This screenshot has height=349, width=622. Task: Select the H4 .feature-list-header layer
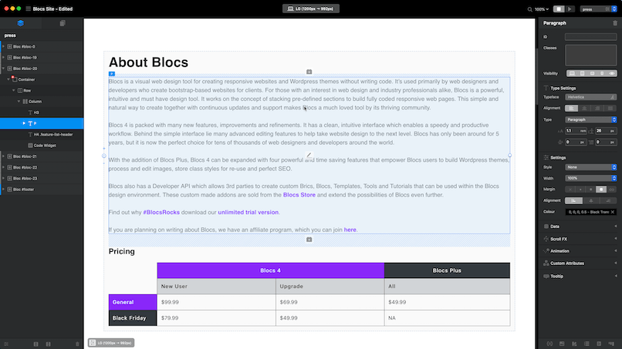tap(42, 134)
